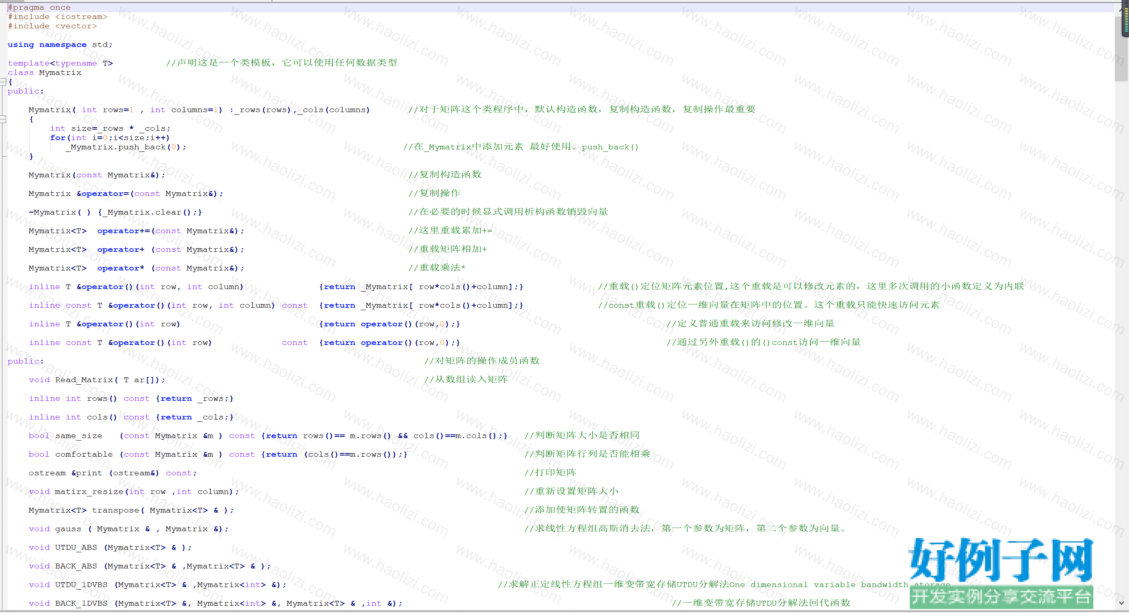Click the comment '//打印矩阵'
Screen dimensions: 1129x613
tap(550, 473)
